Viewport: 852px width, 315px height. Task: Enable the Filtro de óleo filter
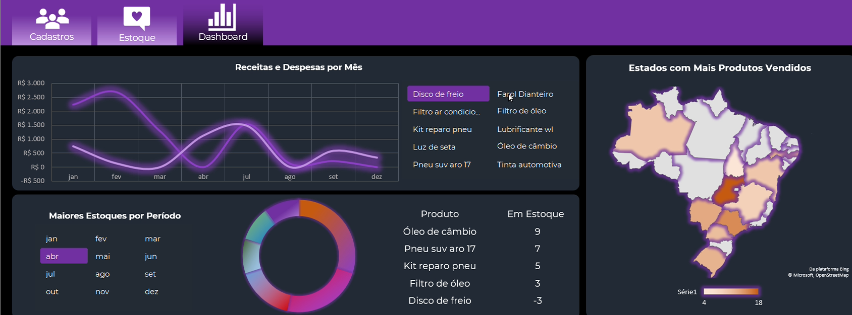tap(521, 111)
